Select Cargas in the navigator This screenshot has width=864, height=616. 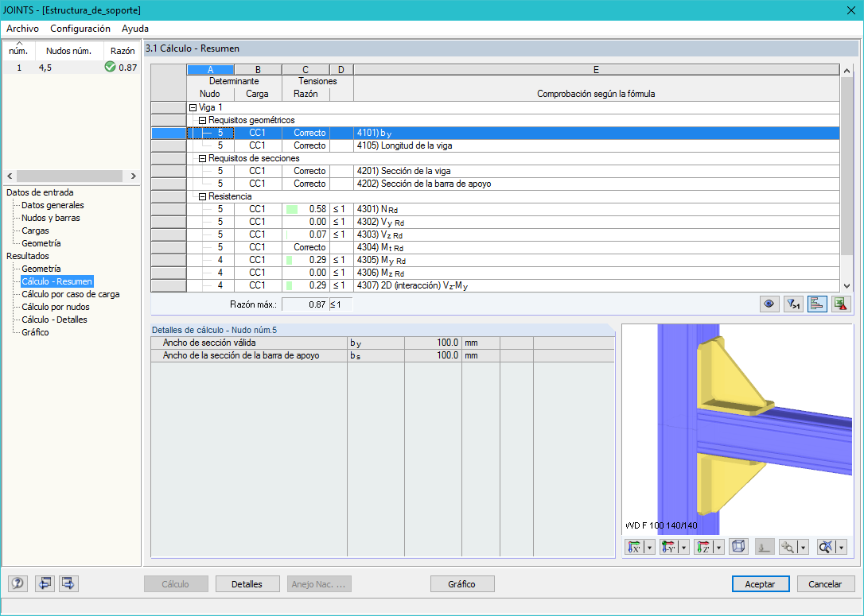click(x=35, y=231)
